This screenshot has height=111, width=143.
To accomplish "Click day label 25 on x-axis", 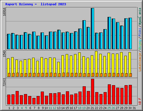I will tap(109, 108).
